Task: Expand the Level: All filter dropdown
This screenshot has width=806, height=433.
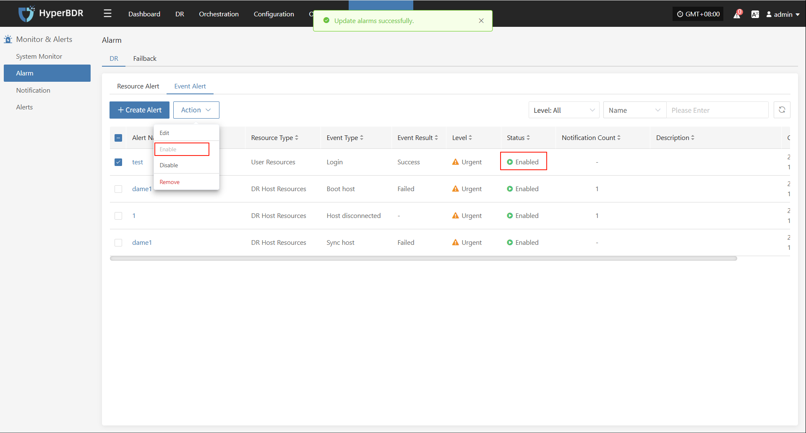Action: tap(564, 110)
